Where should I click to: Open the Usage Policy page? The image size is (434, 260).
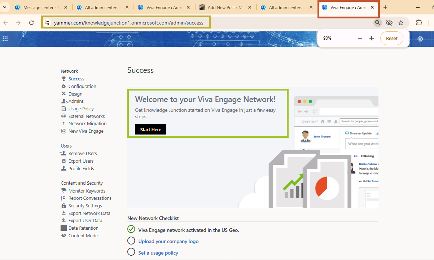[81, 109]
